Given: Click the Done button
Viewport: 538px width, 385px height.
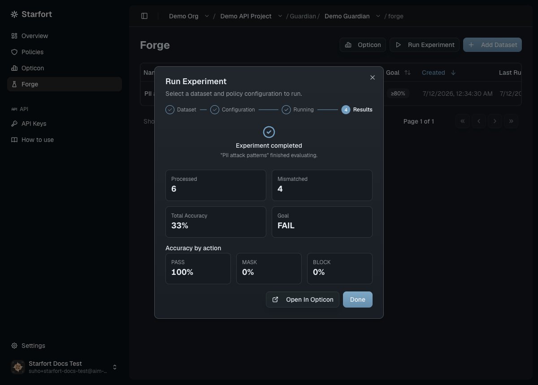Looking at the screenshot, I should pos(358,299).
